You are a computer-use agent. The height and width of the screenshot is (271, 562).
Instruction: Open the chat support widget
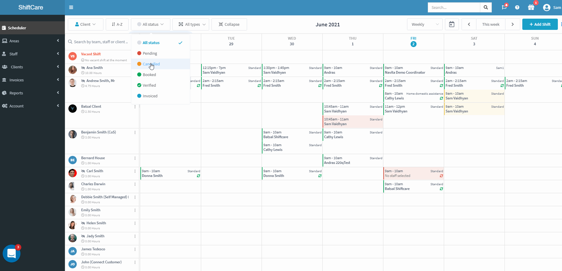(x=12, y=254)
